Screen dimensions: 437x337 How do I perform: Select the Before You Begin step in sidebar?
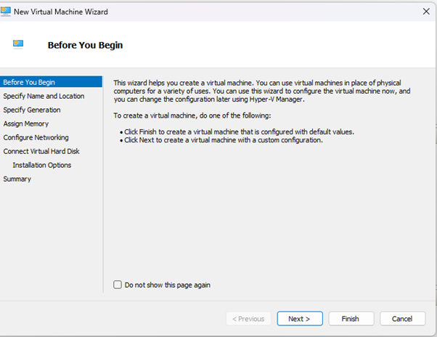coord(29,82)
